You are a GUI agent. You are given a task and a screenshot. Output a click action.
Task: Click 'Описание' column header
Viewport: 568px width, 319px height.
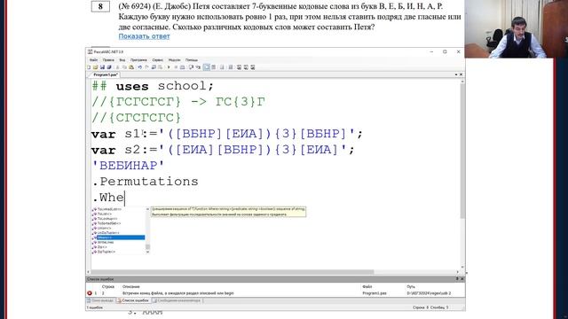click(130, 286)
